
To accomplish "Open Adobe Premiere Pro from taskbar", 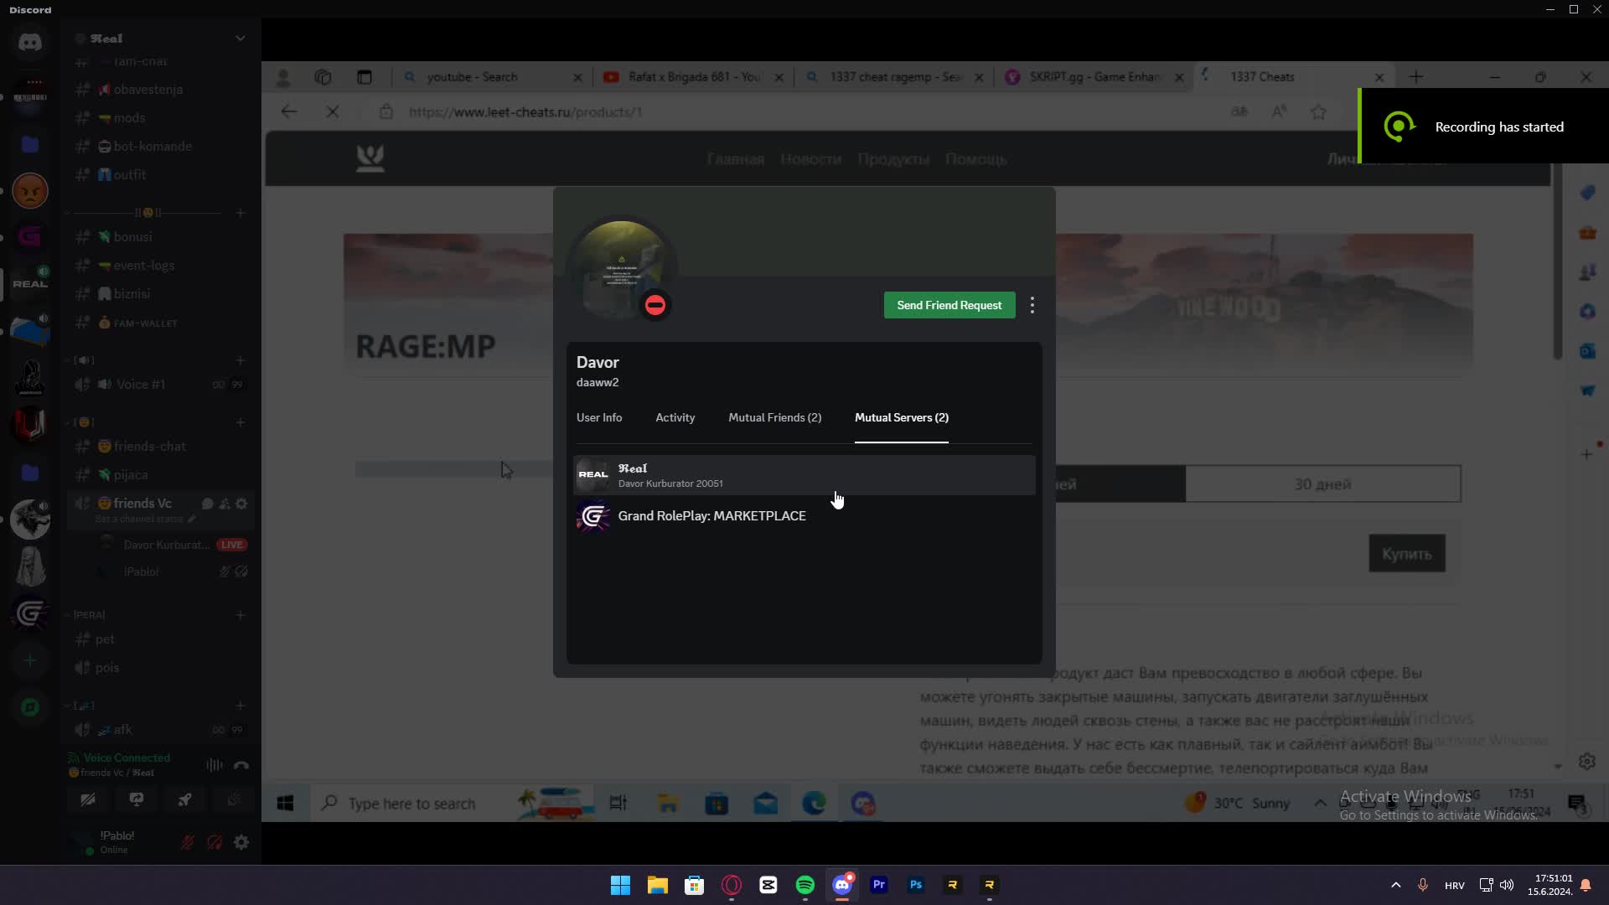I will [x=879, y=885].
